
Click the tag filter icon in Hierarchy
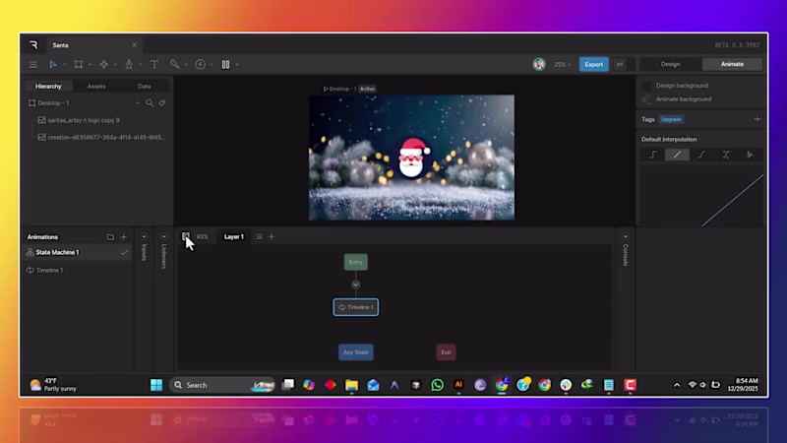tap(162, 103)
